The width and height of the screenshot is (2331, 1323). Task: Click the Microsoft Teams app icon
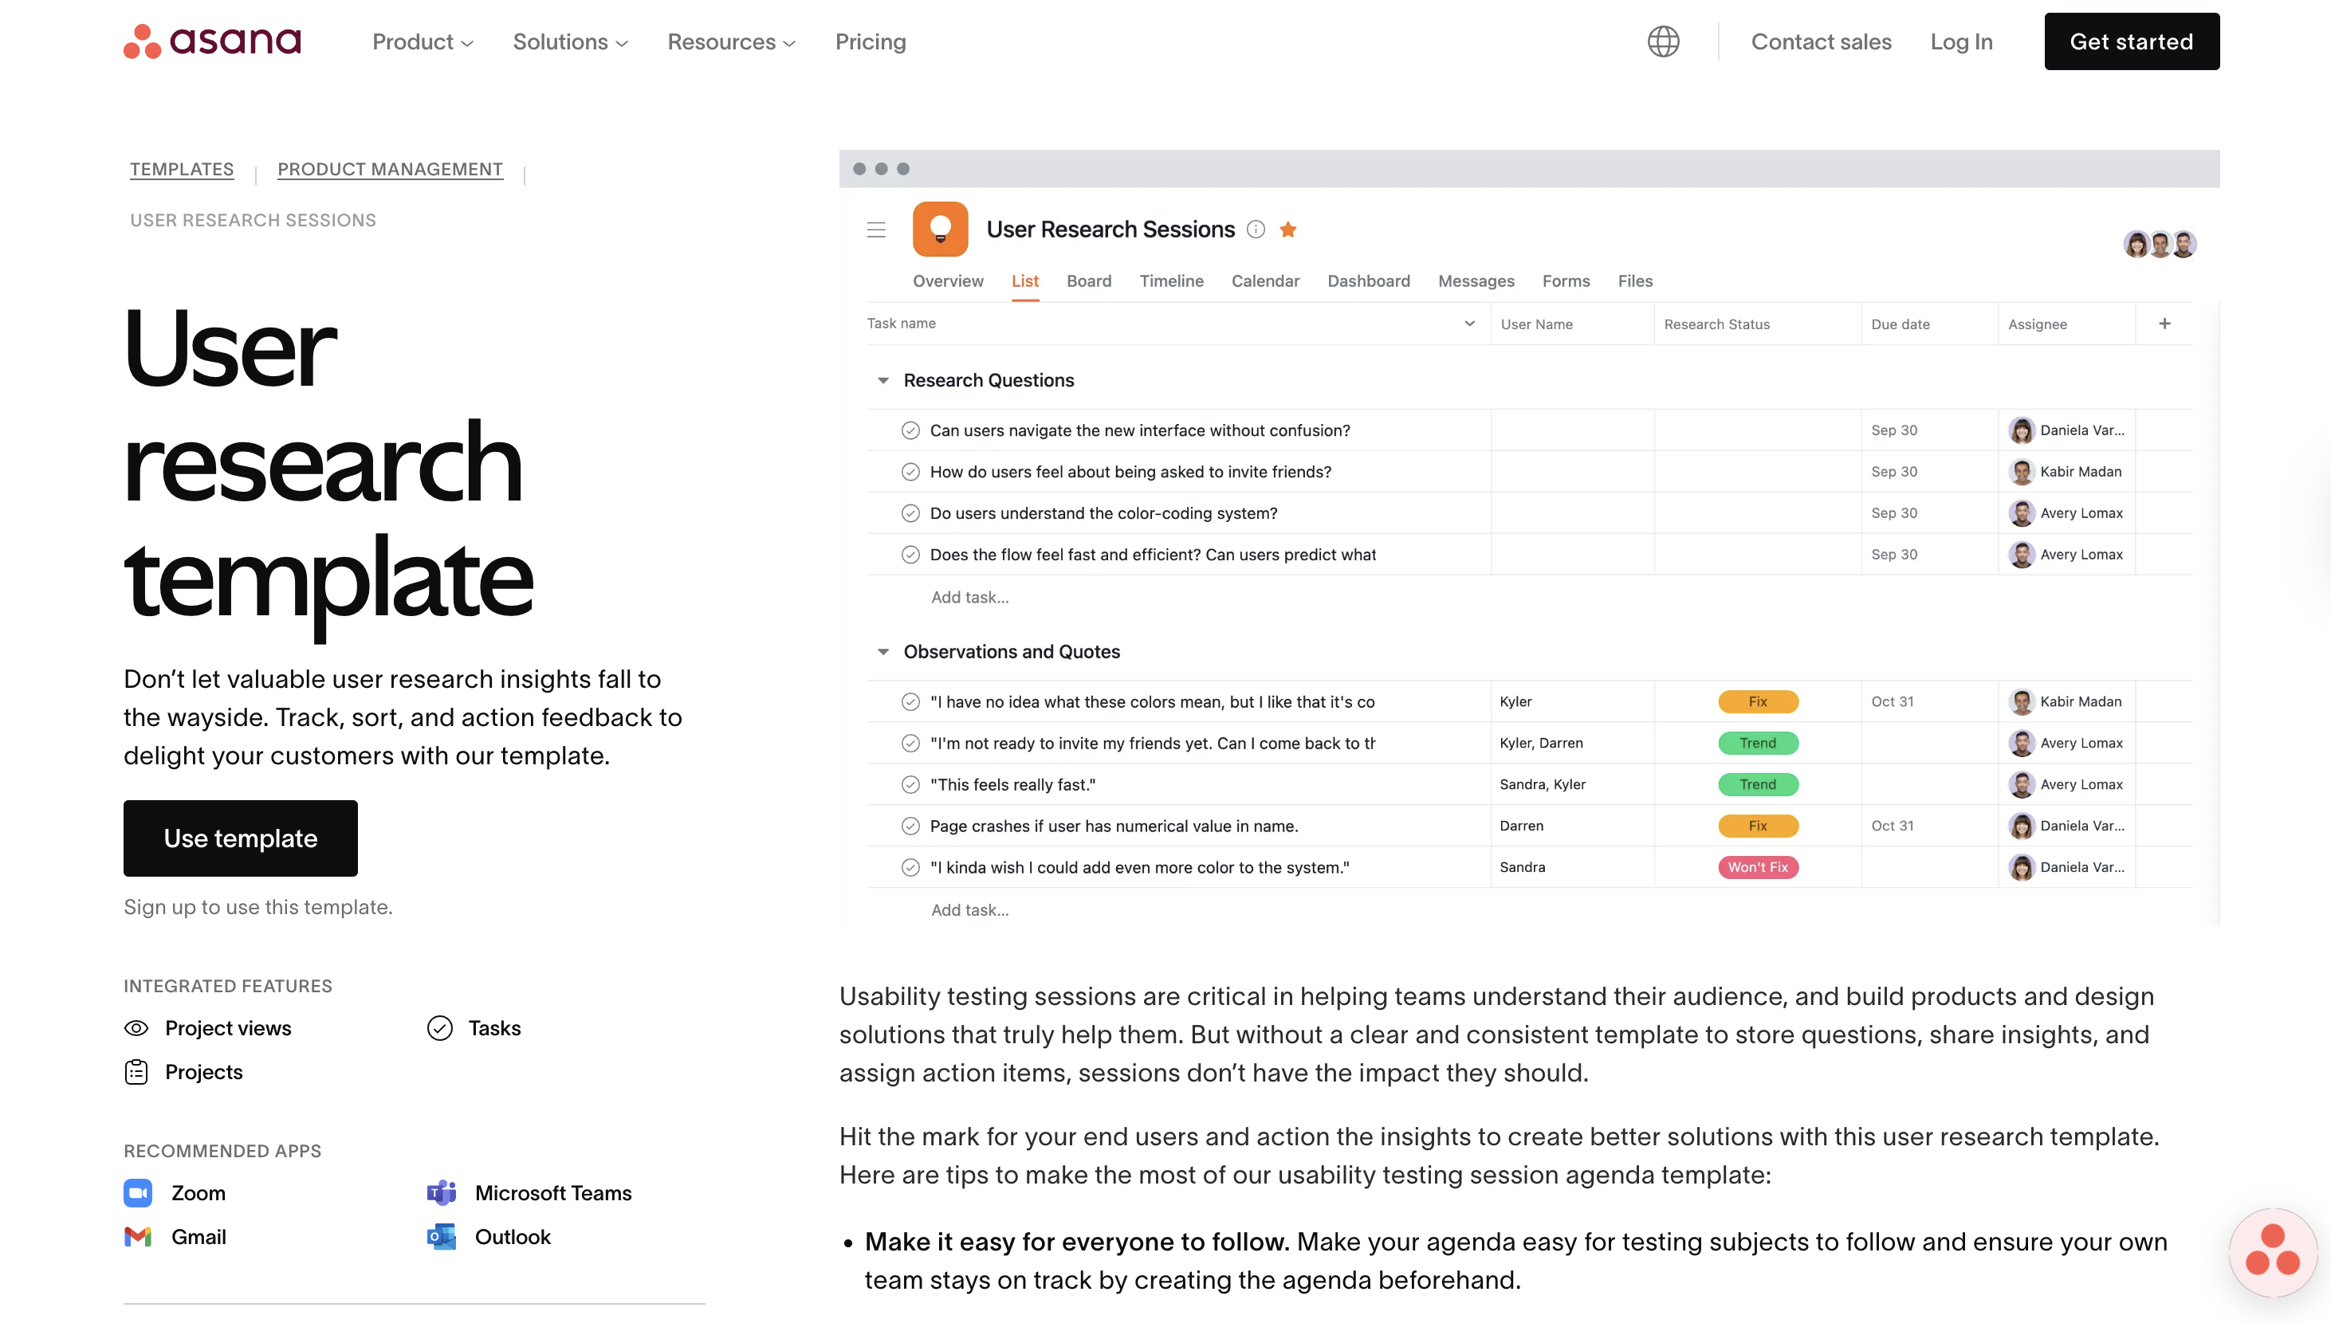coord(442,1192)
